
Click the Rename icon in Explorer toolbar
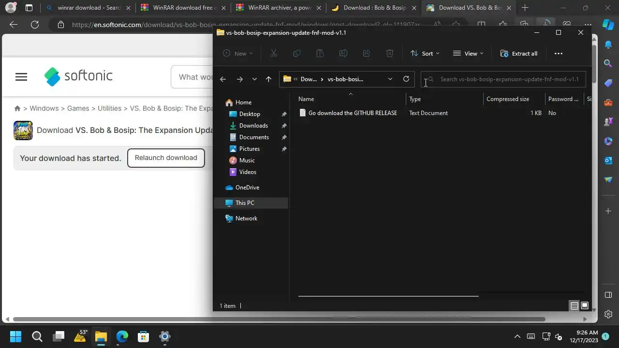click(343, 54)
